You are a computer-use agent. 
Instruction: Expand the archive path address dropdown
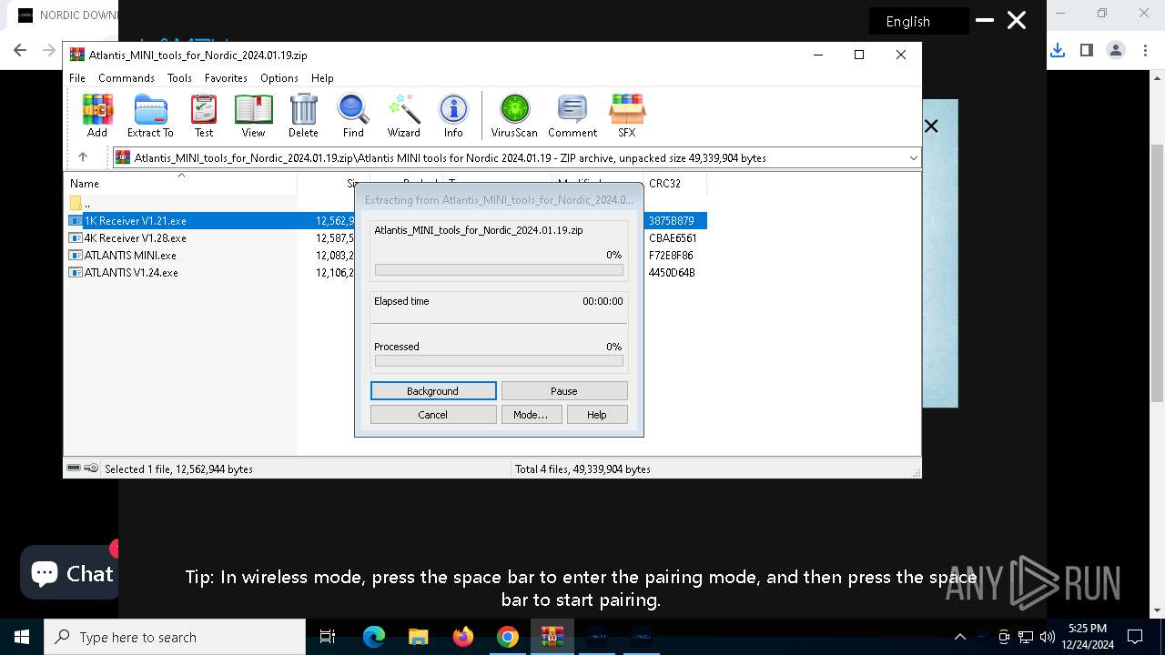[x=913, y=158]
